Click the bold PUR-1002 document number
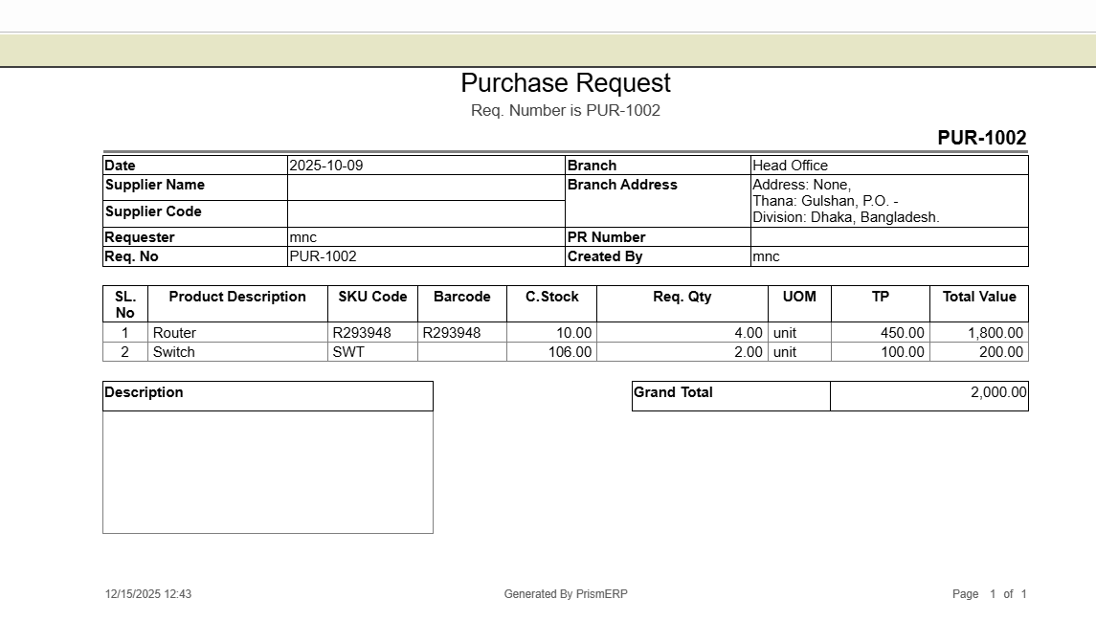 coord(981,138)
